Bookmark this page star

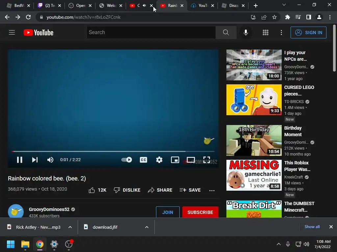(x=274, y=17)
